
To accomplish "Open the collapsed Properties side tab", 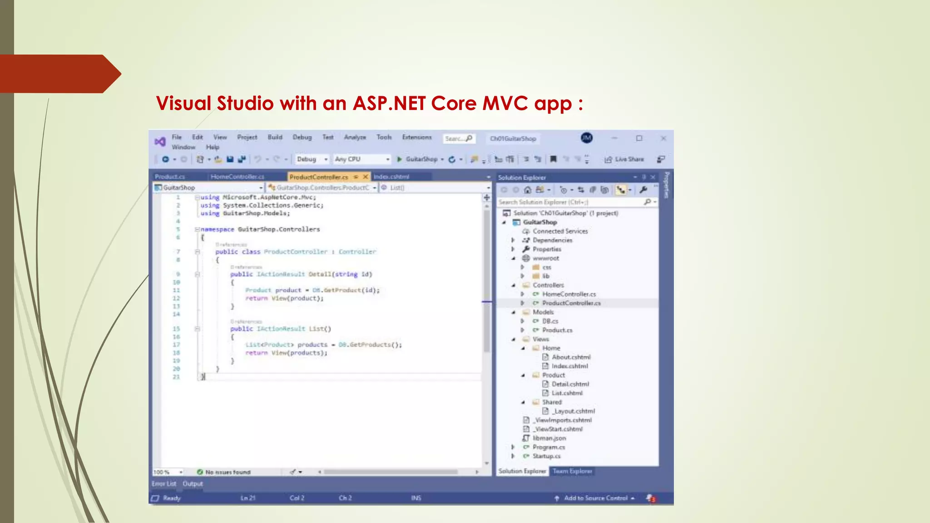I will coord(667,185).
